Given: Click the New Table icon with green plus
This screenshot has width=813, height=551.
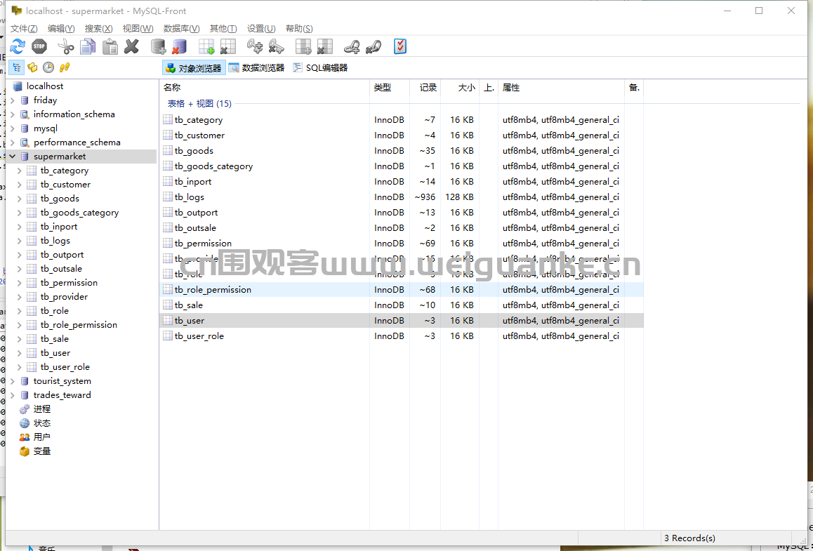Looking at the screenshot, I should click(x=206, y=46).
